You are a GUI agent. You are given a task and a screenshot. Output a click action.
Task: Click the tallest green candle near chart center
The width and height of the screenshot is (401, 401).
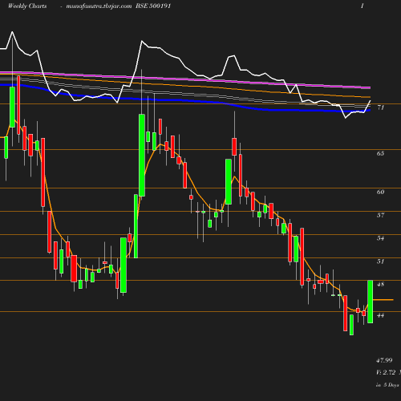click(x=142, y=156)
